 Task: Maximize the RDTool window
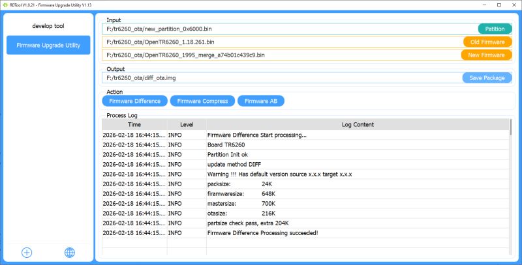499,5
